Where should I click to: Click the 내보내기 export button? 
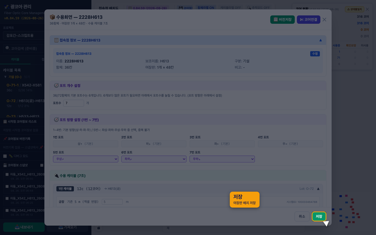point(23,227)
